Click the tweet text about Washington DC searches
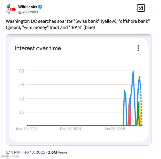The image size is (161, 159). pyautogui.click(x=78, y=24)
